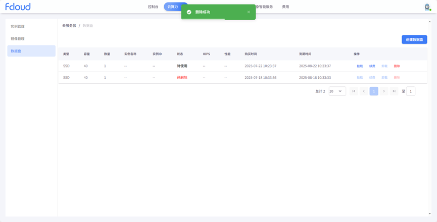Open 实例管理 in the sidebar

pos(18,26)
